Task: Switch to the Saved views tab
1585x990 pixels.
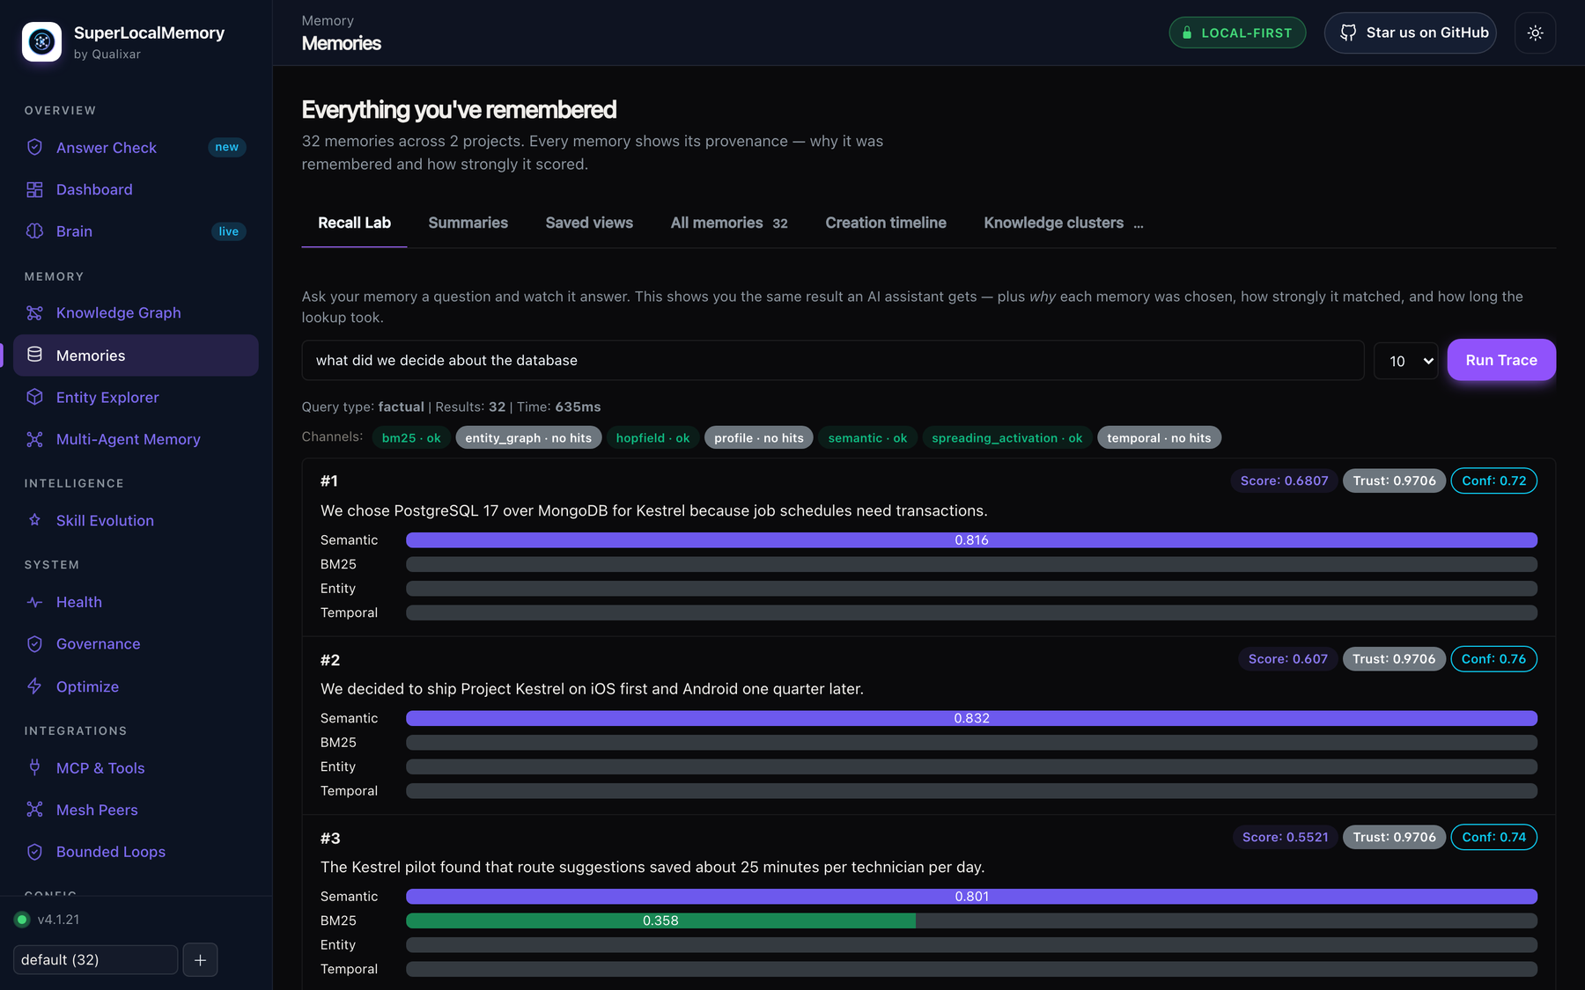Action: coord(589,223)
